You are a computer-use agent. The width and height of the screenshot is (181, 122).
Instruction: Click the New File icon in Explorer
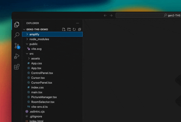point(64,29)
